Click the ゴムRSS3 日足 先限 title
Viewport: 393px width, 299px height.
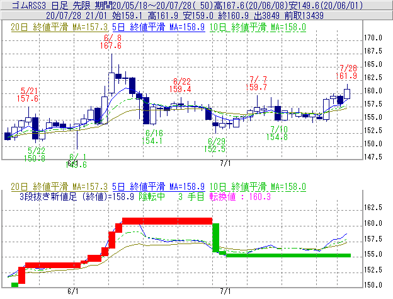(52, 5)
